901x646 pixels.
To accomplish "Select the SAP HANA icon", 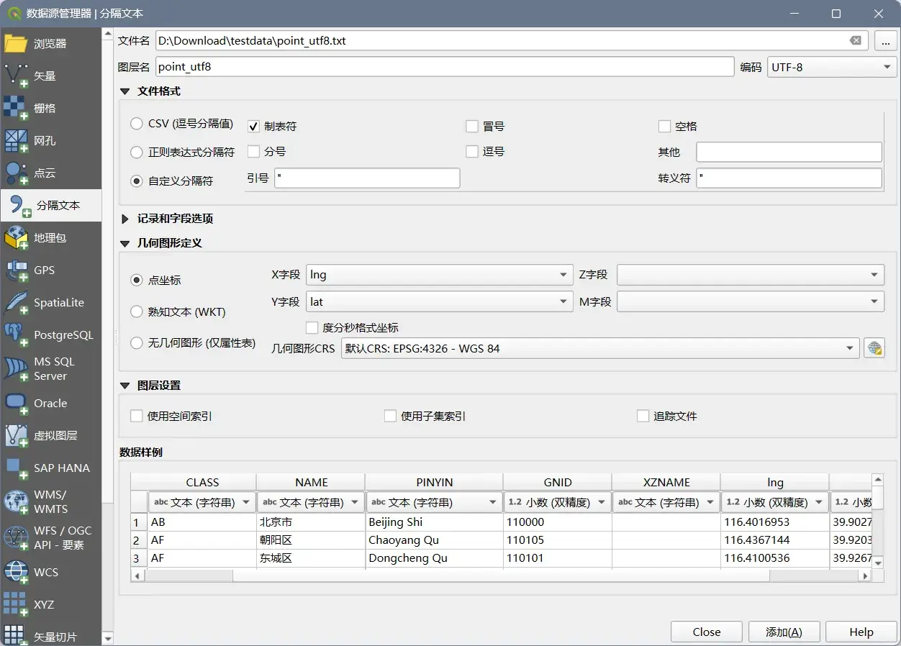I will 16,468.
